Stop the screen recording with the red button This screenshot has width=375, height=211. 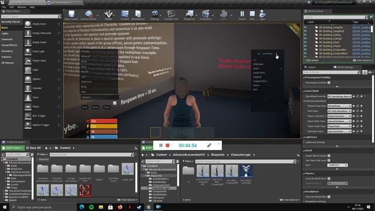point(168,145)
